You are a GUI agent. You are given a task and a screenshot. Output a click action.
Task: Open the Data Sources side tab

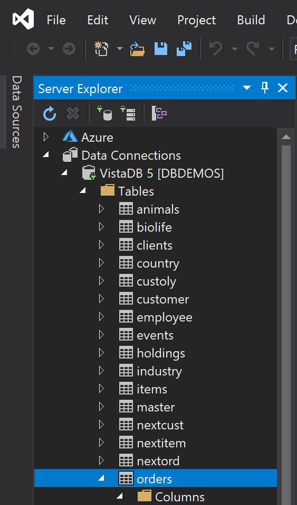tap(16, 112)
